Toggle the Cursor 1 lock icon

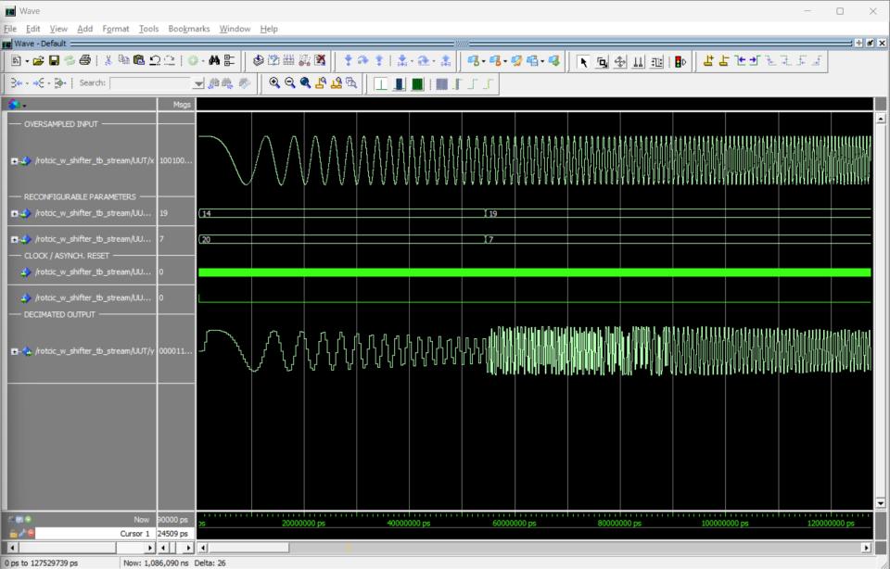coord(13,533)
